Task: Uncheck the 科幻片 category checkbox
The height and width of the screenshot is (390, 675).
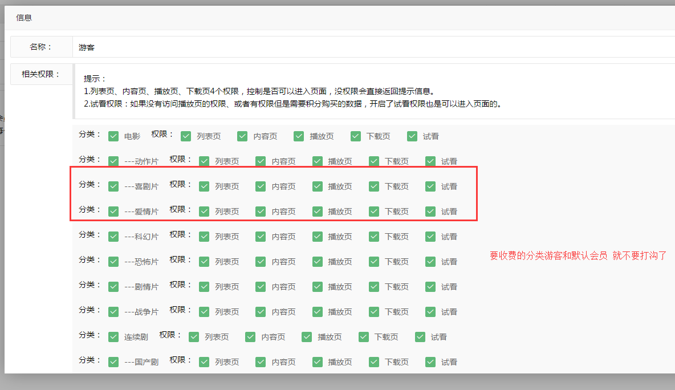Action: (x=113, y=236)
